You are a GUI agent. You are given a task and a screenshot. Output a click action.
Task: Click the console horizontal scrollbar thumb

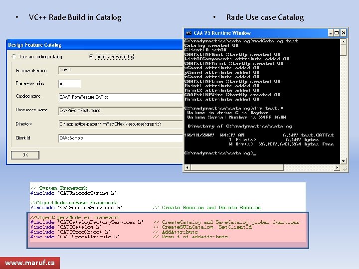click(x=237, y=168)
